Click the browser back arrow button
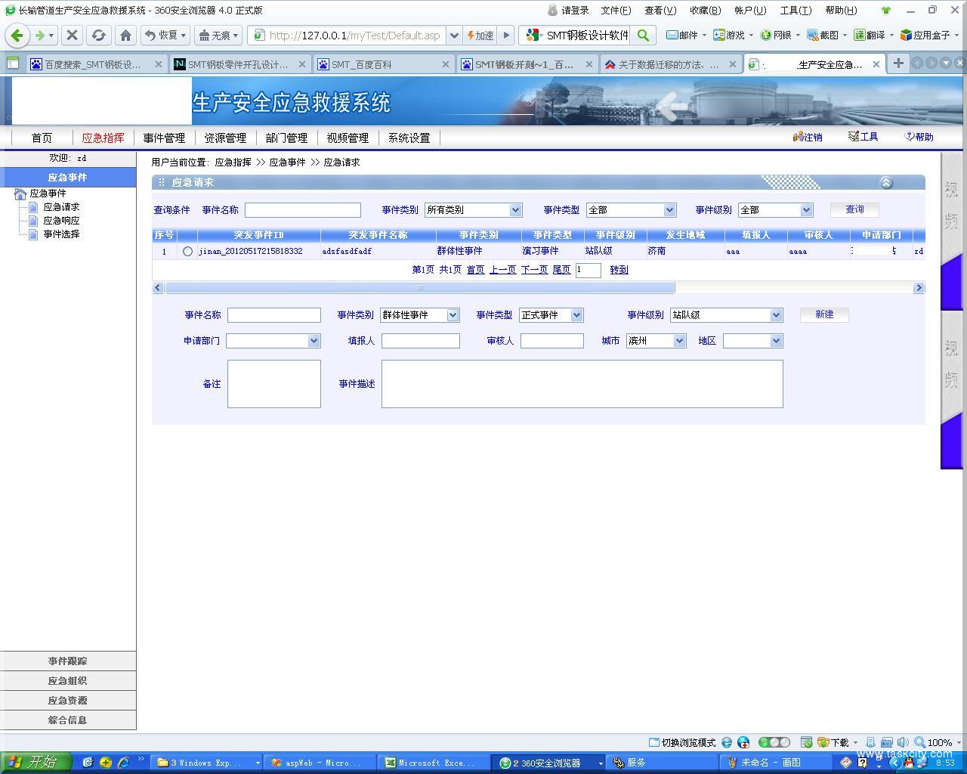 17,35
